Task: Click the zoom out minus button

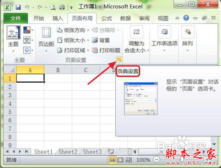Action: (x=156, y=160)
